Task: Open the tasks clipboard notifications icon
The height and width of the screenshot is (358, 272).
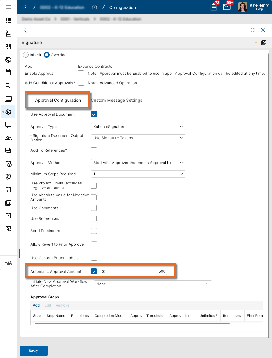Action: pyautogui.click(x=214, y=7)
